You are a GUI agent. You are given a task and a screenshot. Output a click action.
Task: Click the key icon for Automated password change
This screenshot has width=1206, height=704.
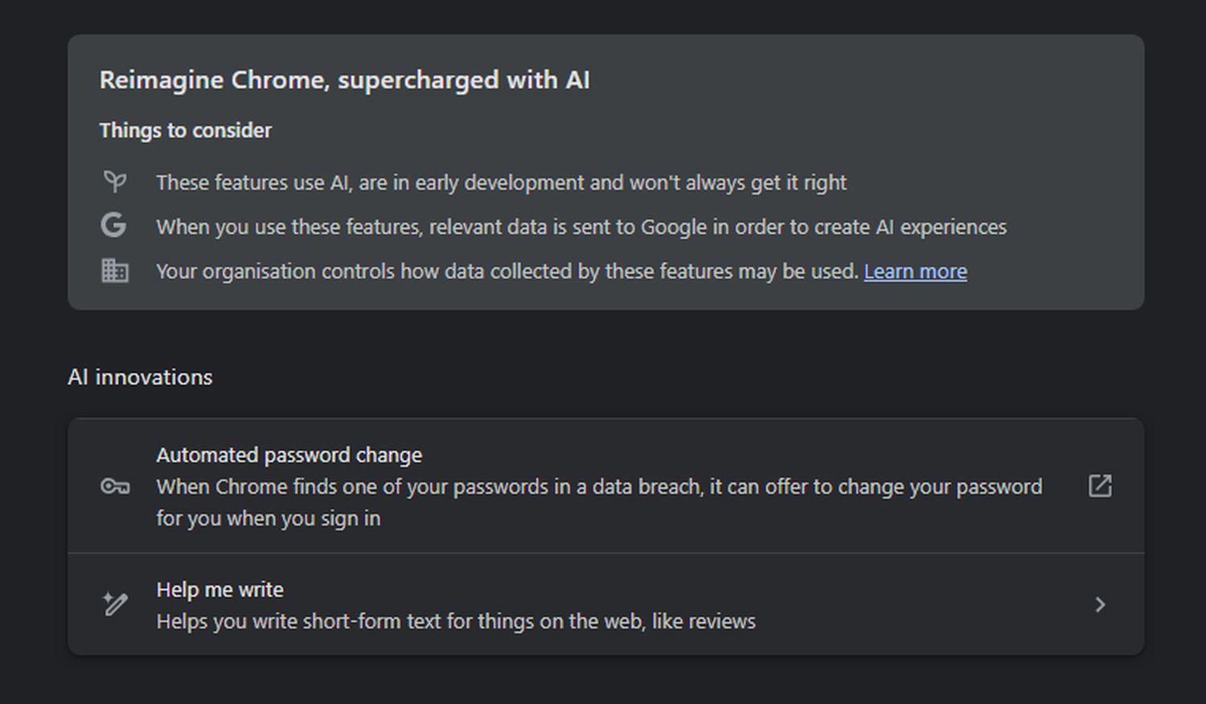[115, 486]
